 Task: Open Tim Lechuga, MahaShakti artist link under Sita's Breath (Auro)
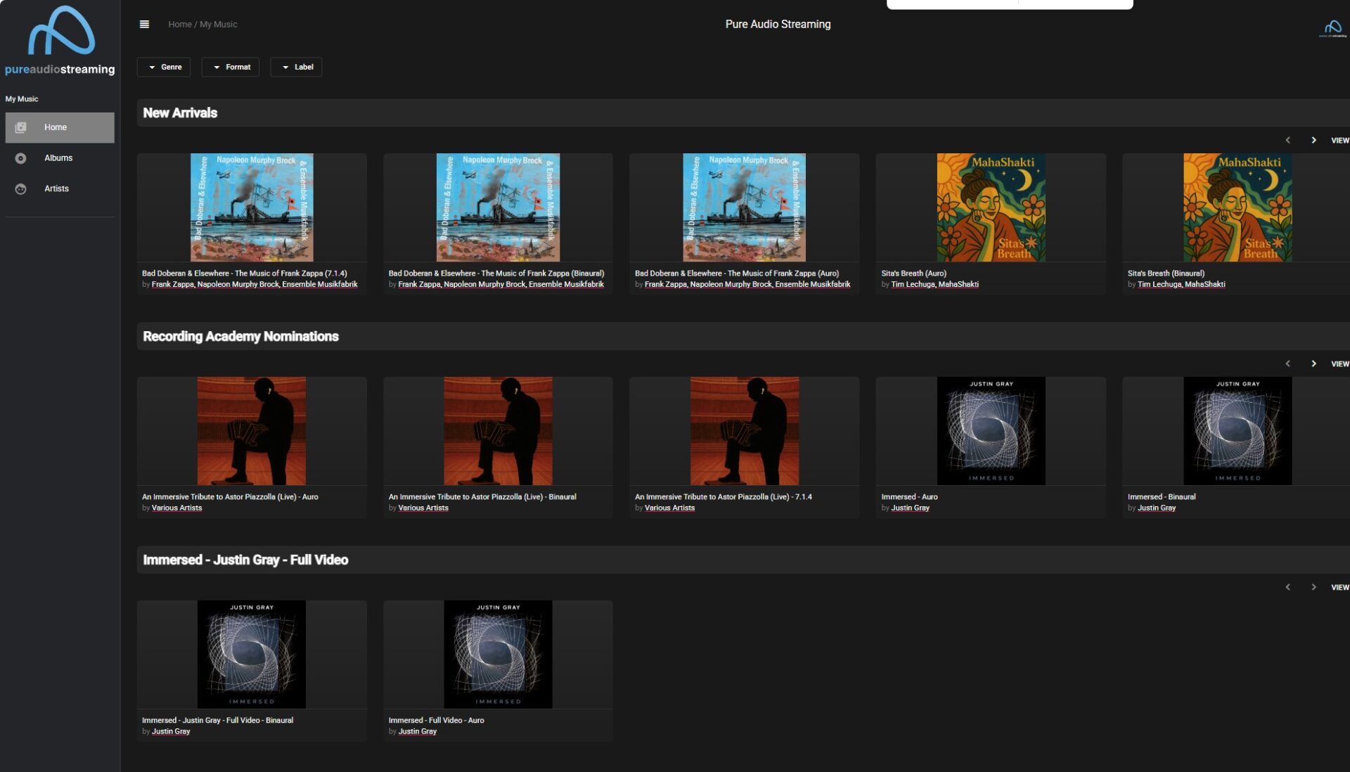pyautogui.click(x=934, y=285)
